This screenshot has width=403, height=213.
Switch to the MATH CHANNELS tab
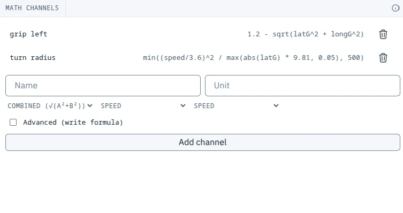pyautogui.click(x=32, y=8)
